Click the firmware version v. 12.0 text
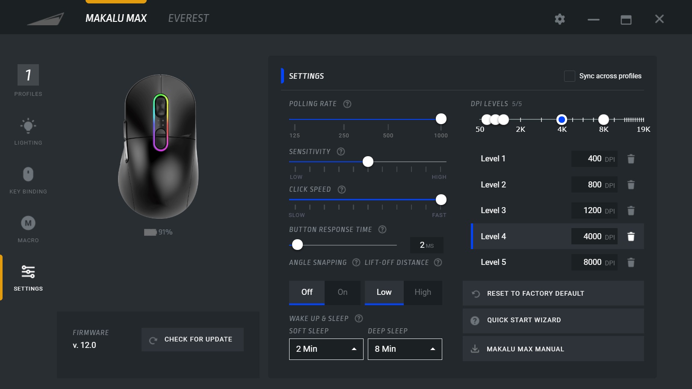The width and height of the screenshot is (692, 389). [x=84, y=345]
